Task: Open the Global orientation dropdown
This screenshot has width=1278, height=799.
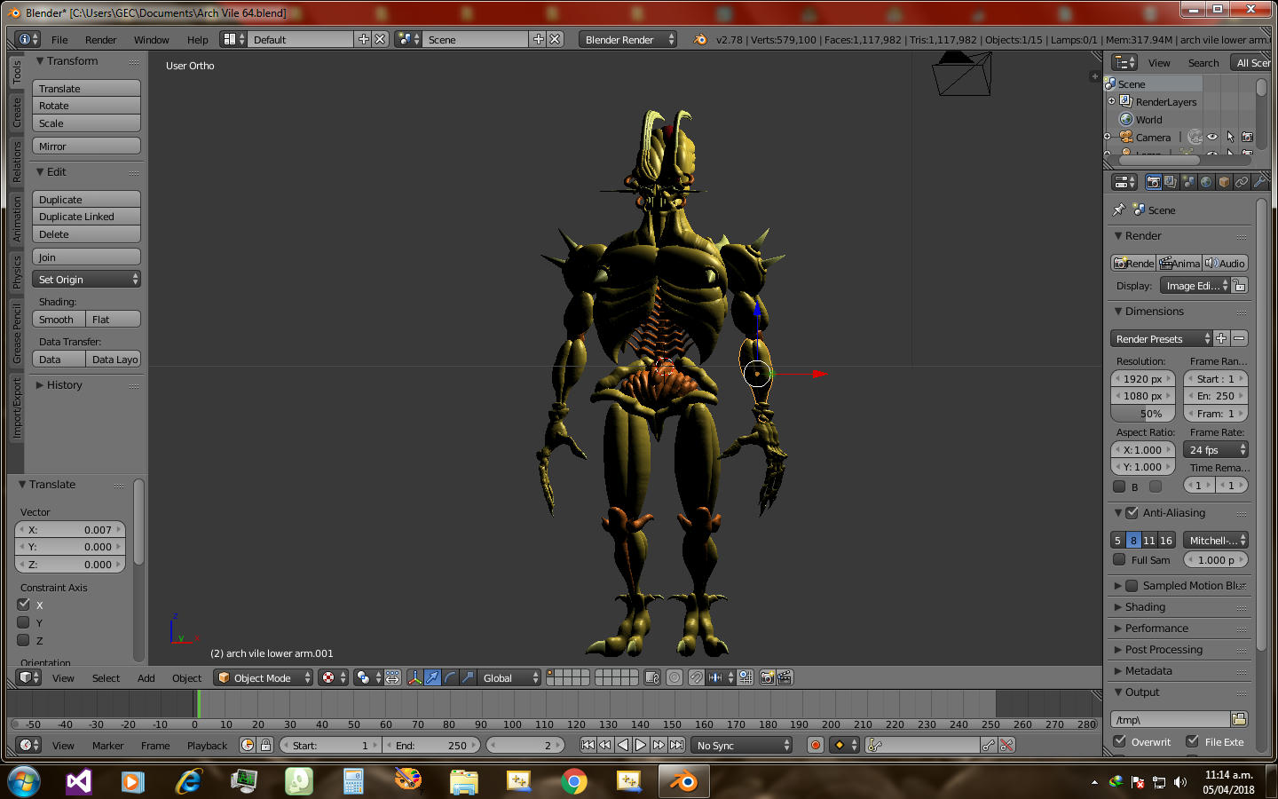Action: pyautogui.click(x=509, y=677)
